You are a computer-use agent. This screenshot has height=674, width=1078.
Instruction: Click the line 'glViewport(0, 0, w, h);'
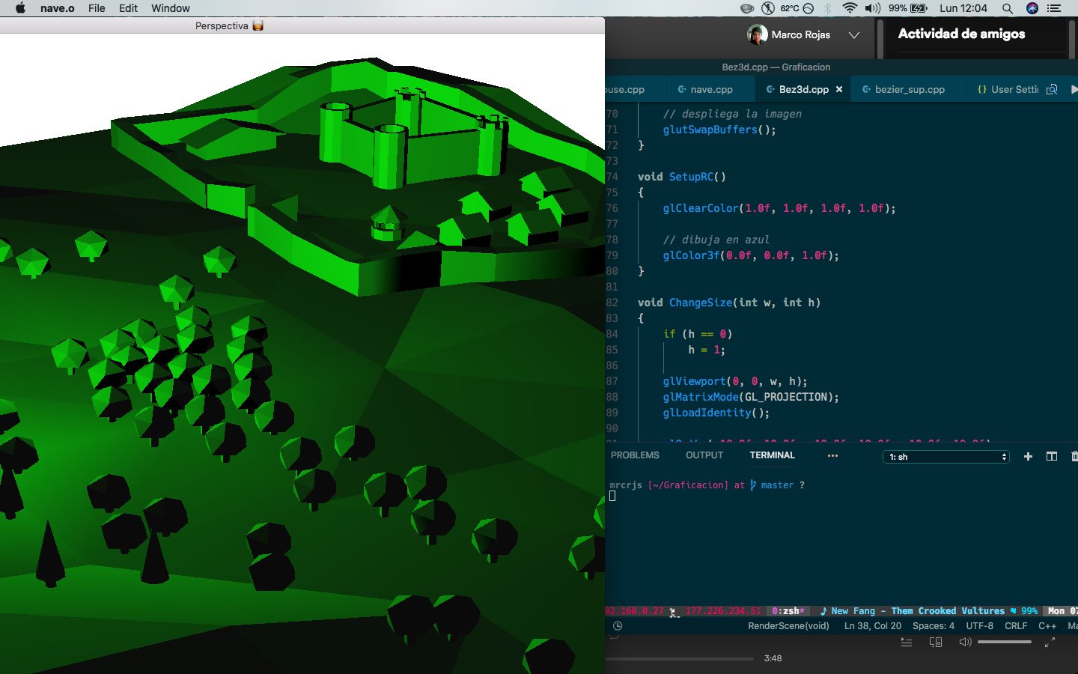click(x=735, y=381)
